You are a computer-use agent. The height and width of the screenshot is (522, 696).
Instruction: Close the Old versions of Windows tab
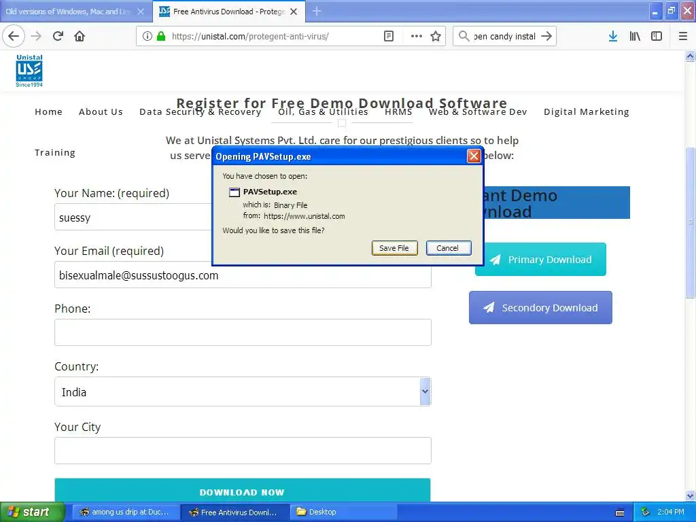pos(140,12)
